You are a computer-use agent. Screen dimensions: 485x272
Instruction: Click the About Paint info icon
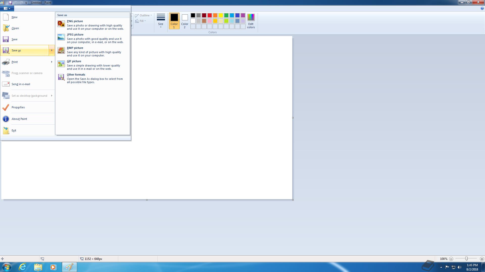(6, 119)
